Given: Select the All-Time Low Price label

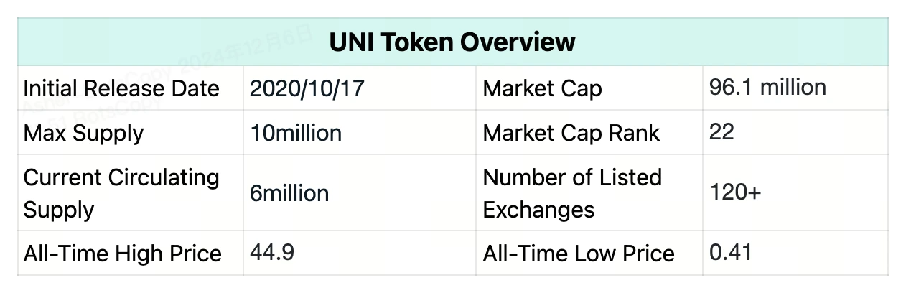Looking at the screenshot, I should coord(579,254).
